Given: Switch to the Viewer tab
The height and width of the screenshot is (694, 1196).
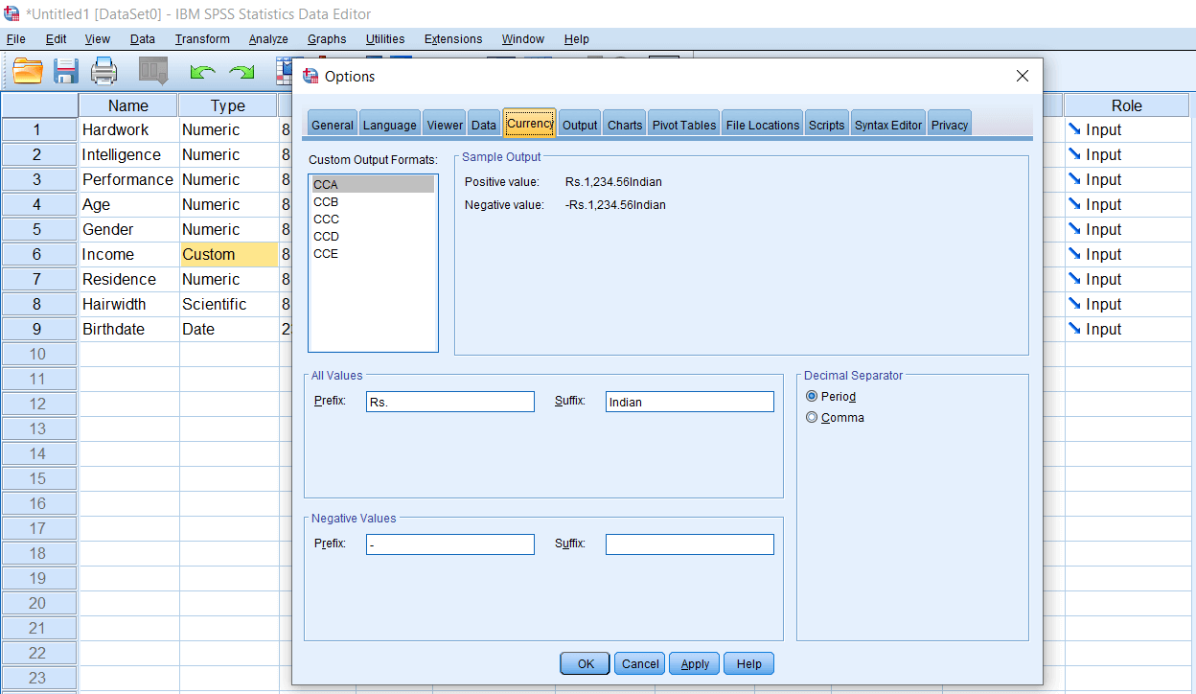Looking at the screenshot, I should [445, 125].
